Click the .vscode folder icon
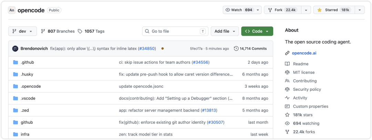This screenshot has height=140, width=372. click(15, 98)
